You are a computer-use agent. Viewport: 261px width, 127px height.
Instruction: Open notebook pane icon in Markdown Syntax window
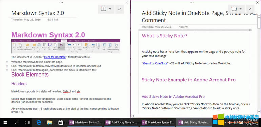pyautogui.click(x=103, y=9)
